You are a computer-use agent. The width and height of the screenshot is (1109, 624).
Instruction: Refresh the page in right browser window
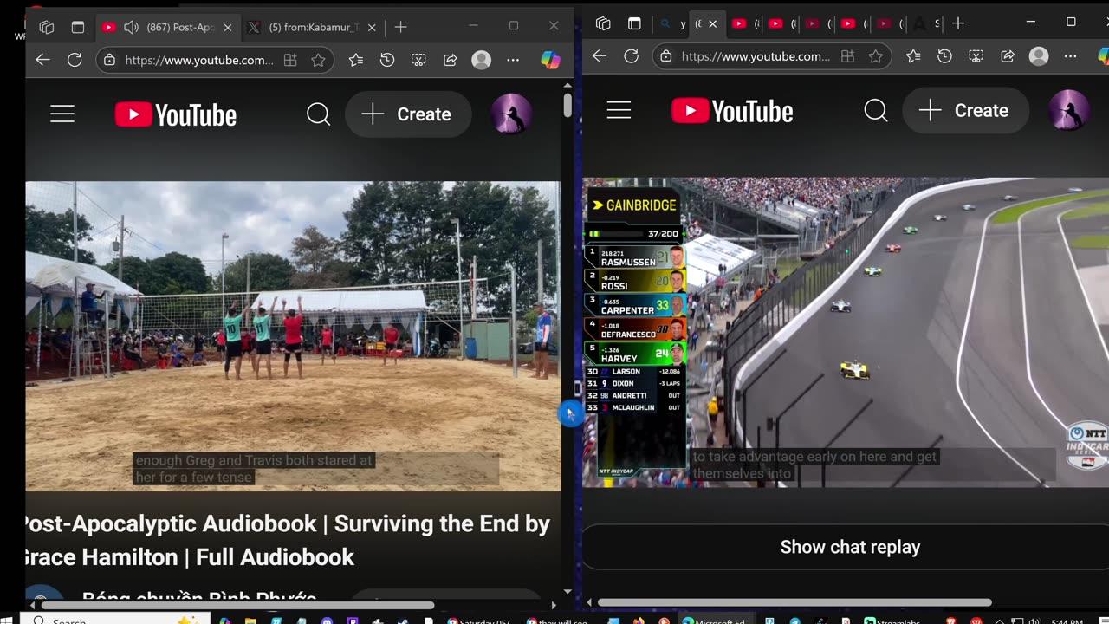click(x=632, y=56)
